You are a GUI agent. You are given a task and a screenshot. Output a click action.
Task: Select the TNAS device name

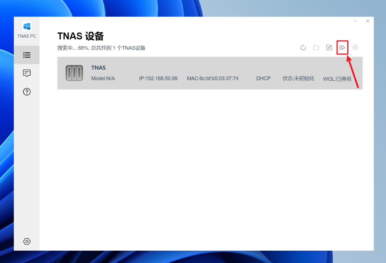pos(99,68)
